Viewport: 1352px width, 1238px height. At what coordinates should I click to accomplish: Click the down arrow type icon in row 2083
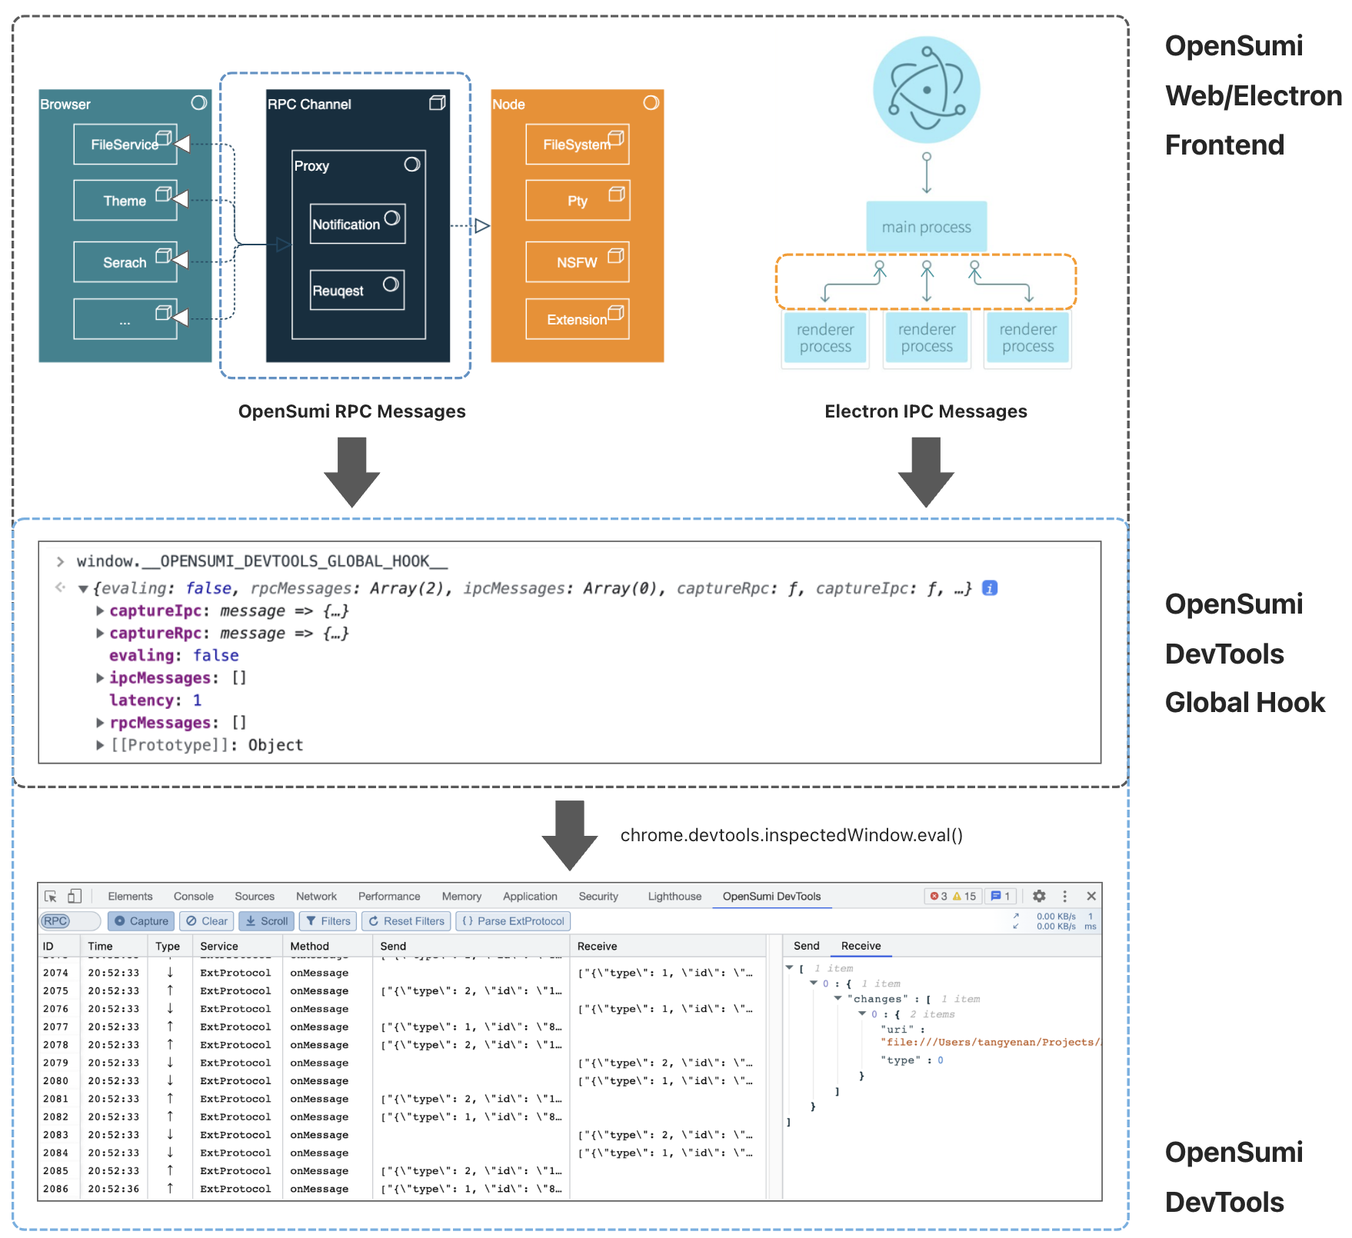170,1134
